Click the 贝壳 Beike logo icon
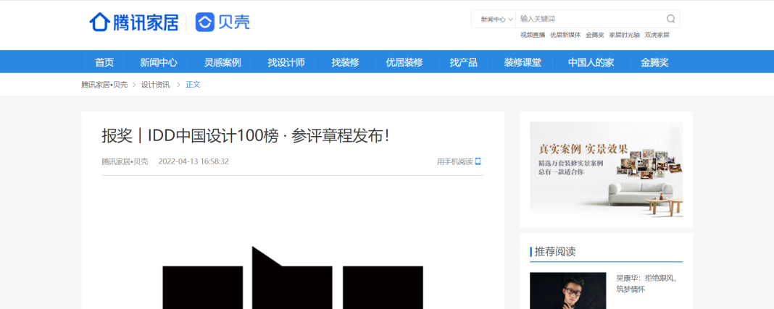The image size is (774, 309). click(204, 22)
